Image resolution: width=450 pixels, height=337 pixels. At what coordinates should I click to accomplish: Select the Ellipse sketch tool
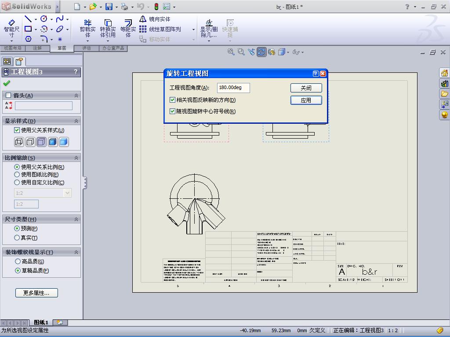click(x=60, y=29)
